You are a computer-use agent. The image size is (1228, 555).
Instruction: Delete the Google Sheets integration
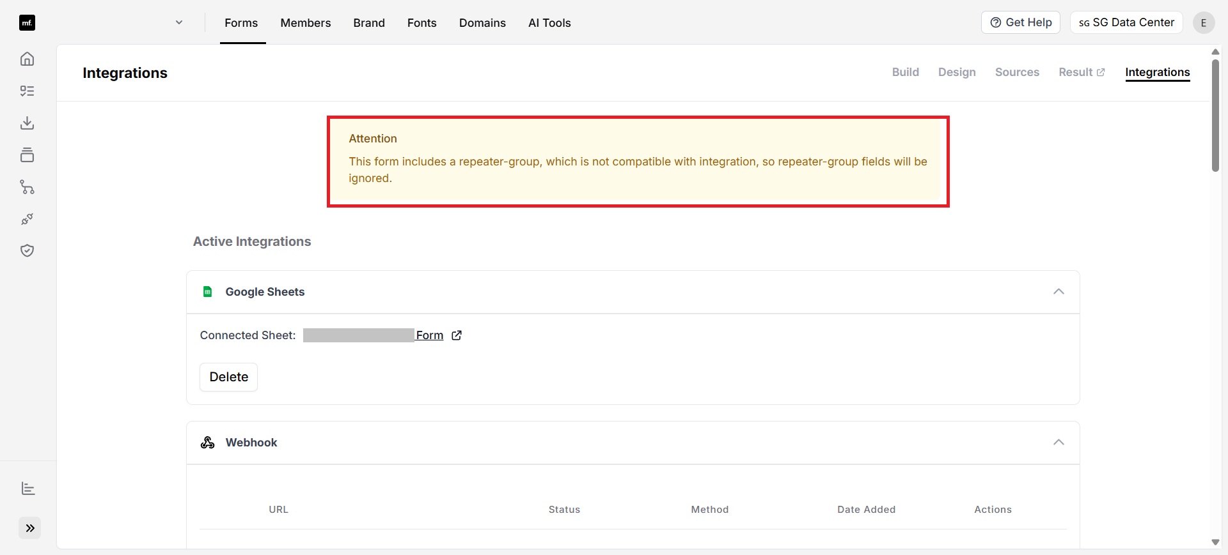point(228,377)
